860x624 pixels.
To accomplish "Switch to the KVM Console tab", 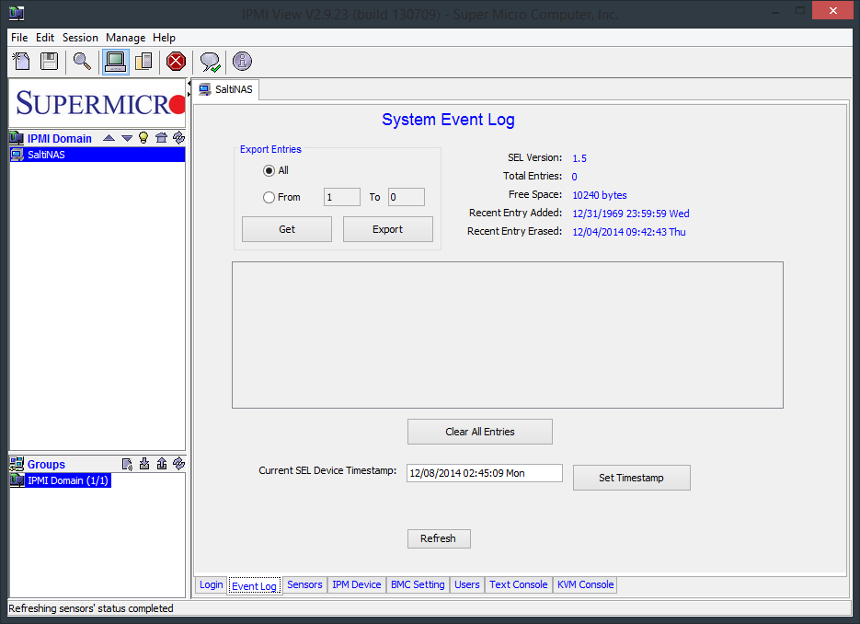I will 586,585.
